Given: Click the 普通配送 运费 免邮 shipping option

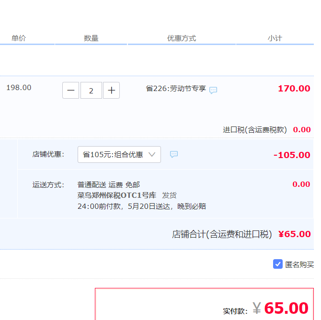Looking at the screenshot, I should pos(109,184).
